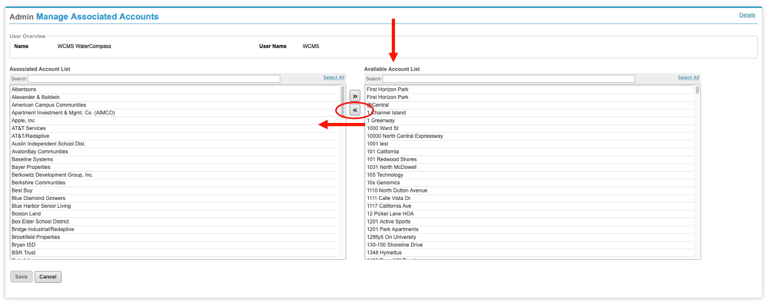The height and width of the screenshot is (302, 767).
Task: Select 101 Redwood Shores account
Action: [x=530, y=159]
